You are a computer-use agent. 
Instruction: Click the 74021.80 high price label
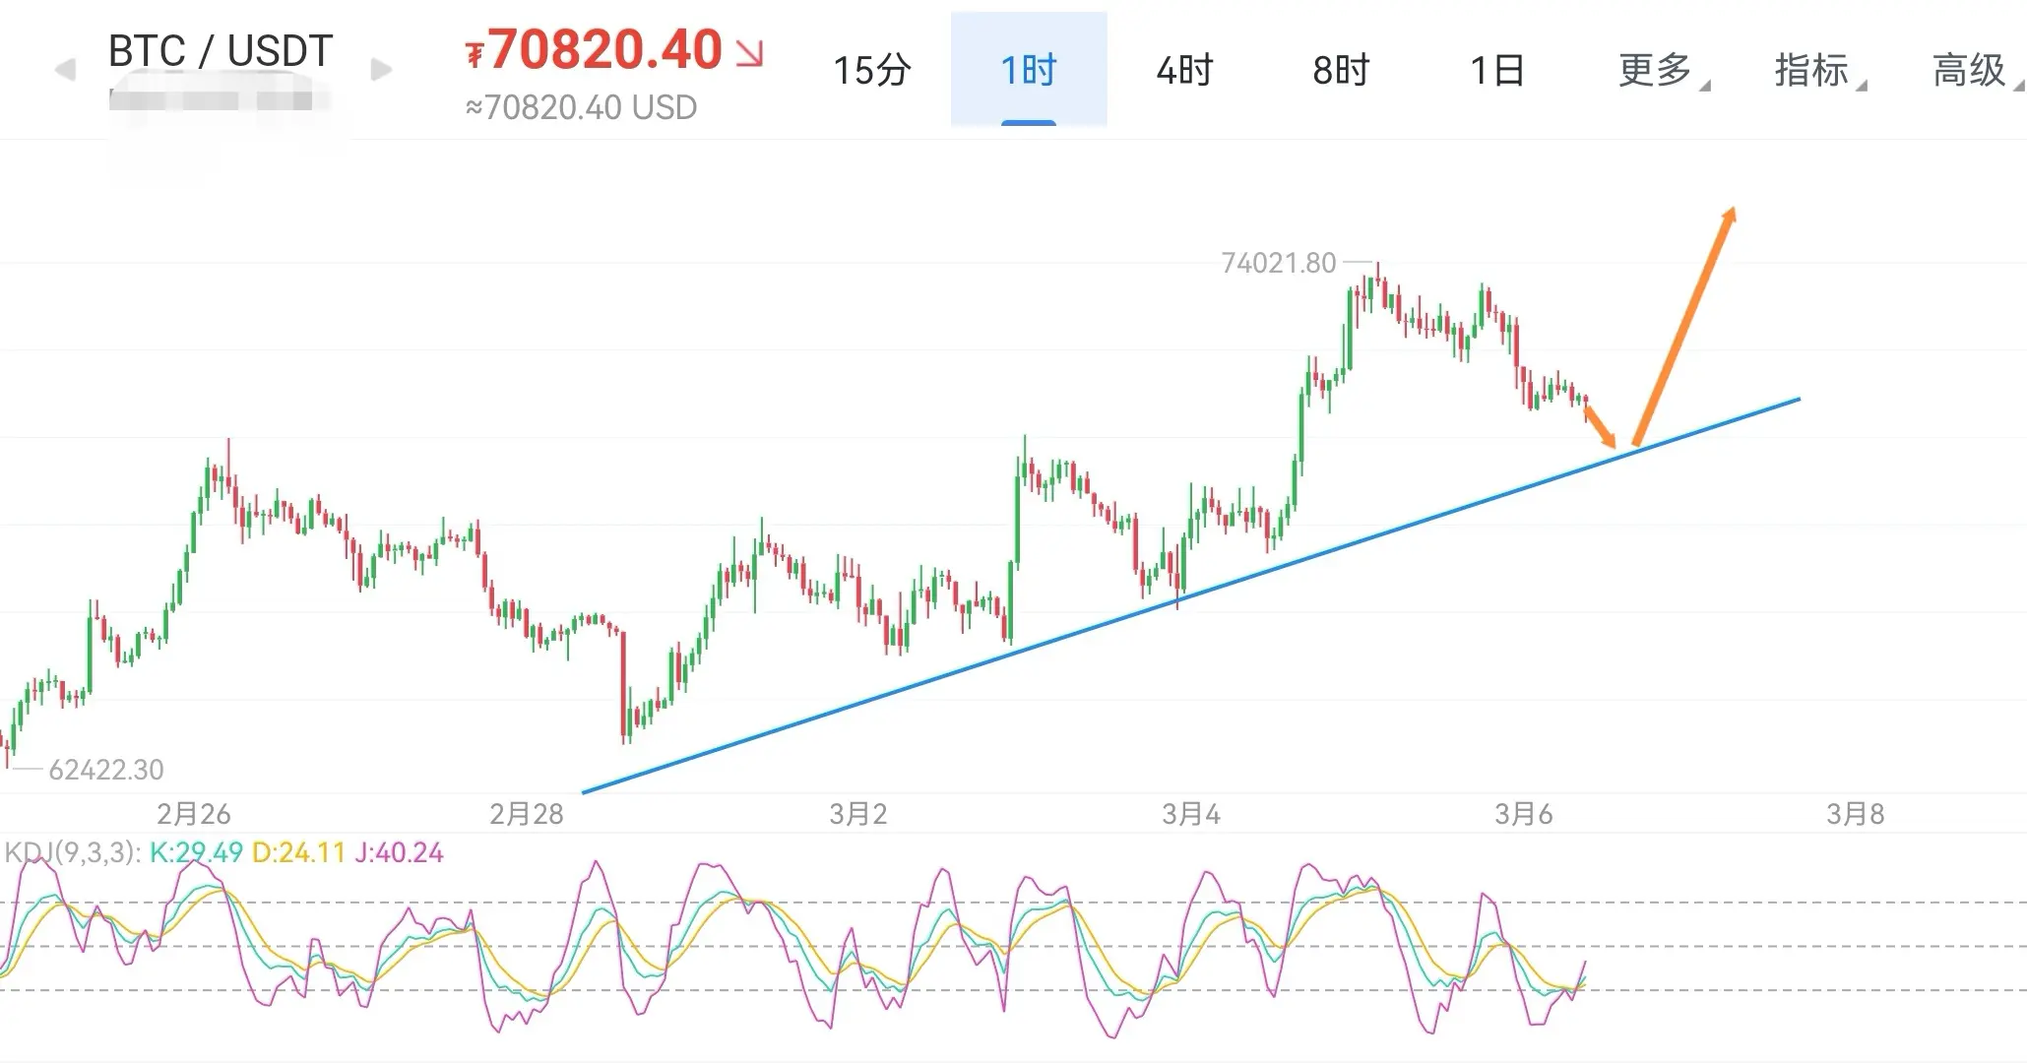(x=1278, y=263)
